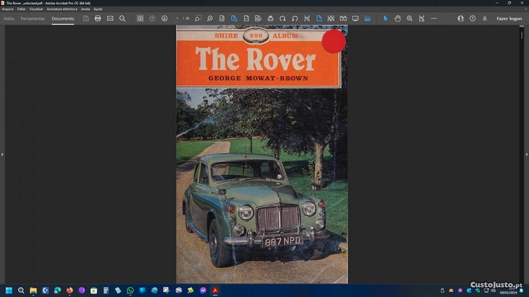Open the help question mark icon
Image resolution: width=529 pixels, height=297 pixels.
coord(473,18)
